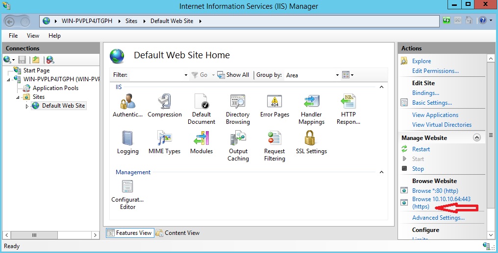Select Application Pools in the Connections tree

tap(55, 88)
